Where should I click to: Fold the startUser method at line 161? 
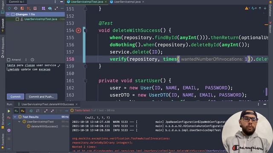85,81
